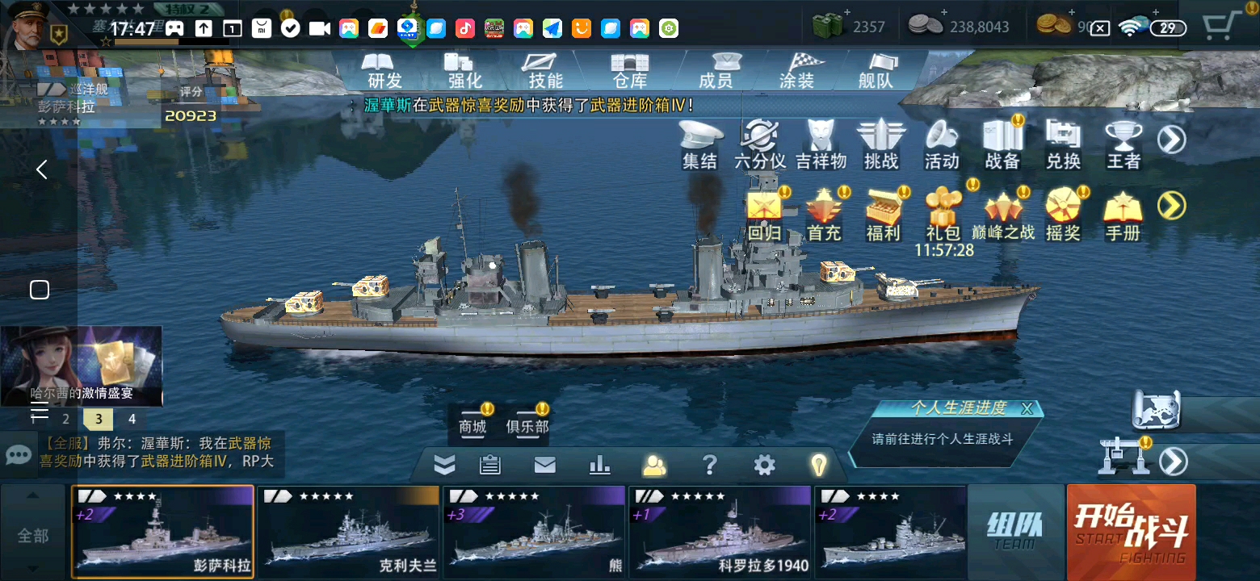This screenshot has width=1260, height=581.
Task: Select the 科罗拉多1940 ship card
Action: 720,532
